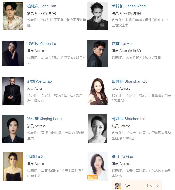
Task: View Xinqing Leng's portrait thumbnail
Action: tap(13, 129)
